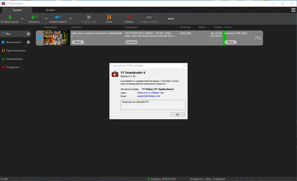Open the Загрузить dropdown arrow
Viewport: 297px width, 181px height.
point(46,19)
